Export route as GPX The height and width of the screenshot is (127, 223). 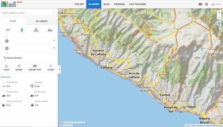(x=35, y=68)
